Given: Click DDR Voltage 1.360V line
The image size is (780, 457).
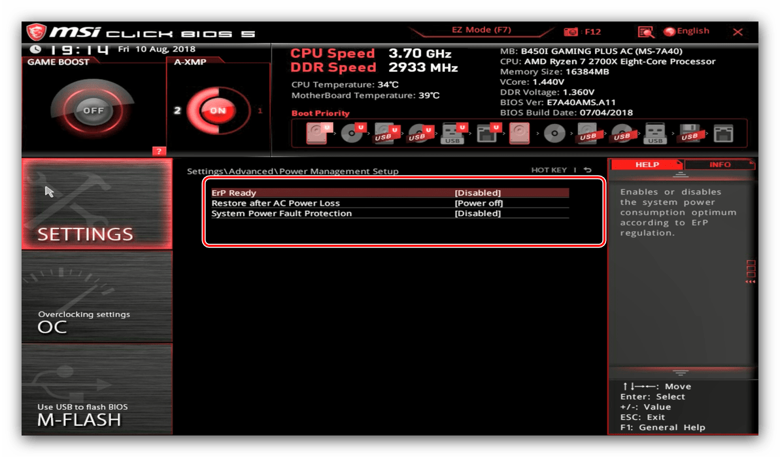Looking at the screenshot, I should coord(547,93).
